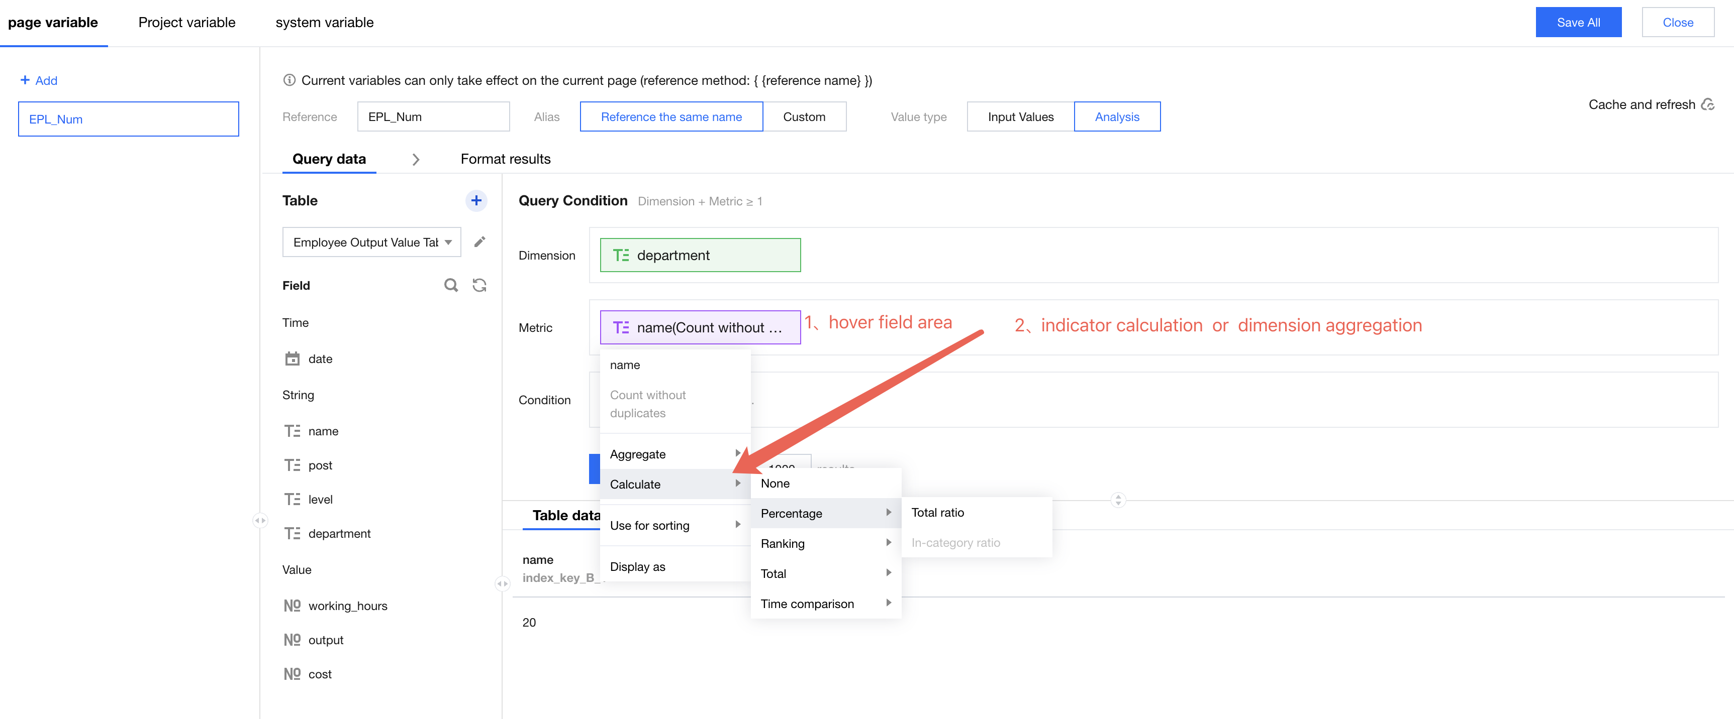Click the field search magnifier icon
Screen dimensions: 1734x719
[450, 285]
